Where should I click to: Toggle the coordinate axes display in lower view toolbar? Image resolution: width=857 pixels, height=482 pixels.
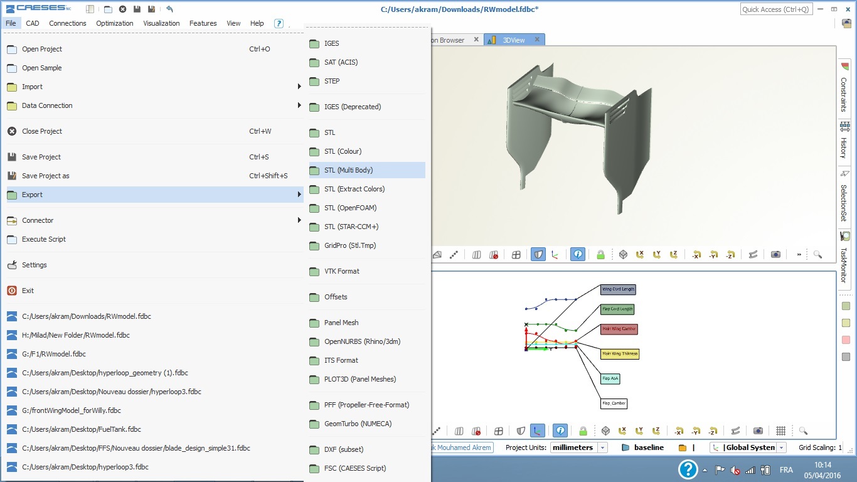pos(537,431)
